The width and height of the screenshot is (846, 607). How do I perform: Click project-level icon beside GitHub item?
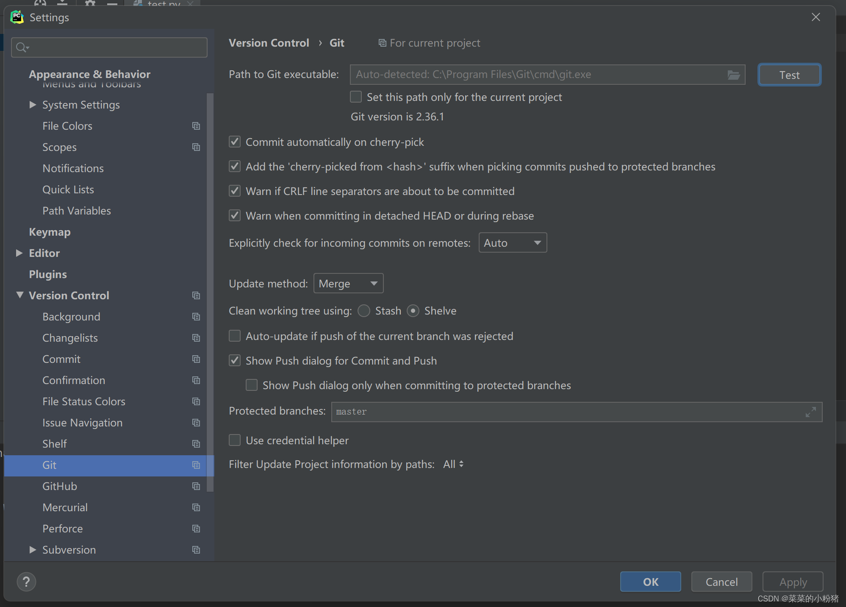[196, 486]
